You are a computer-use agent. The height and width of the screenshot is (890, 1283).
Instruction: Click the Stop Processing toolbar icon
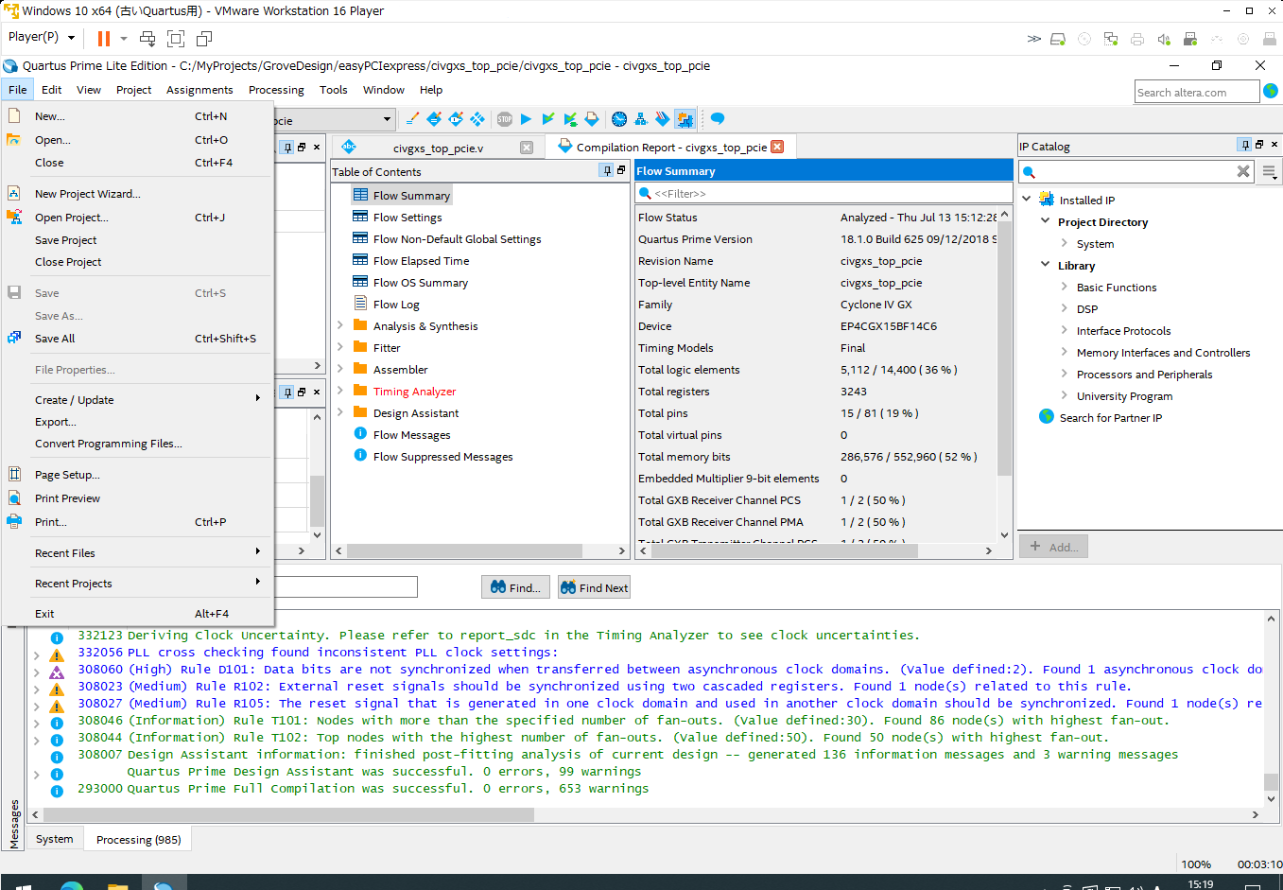(505, 119)
